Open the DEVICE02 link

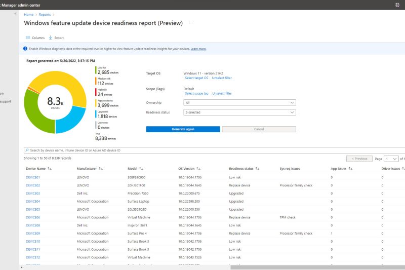33,185
